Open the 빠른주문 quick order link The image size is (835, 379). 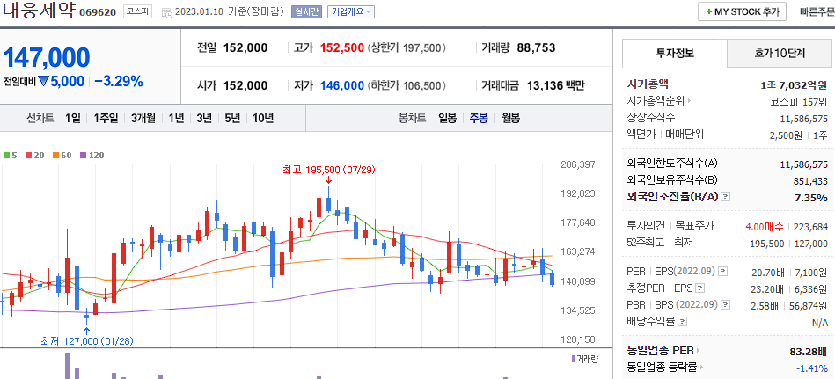click(x=817, y=11)
